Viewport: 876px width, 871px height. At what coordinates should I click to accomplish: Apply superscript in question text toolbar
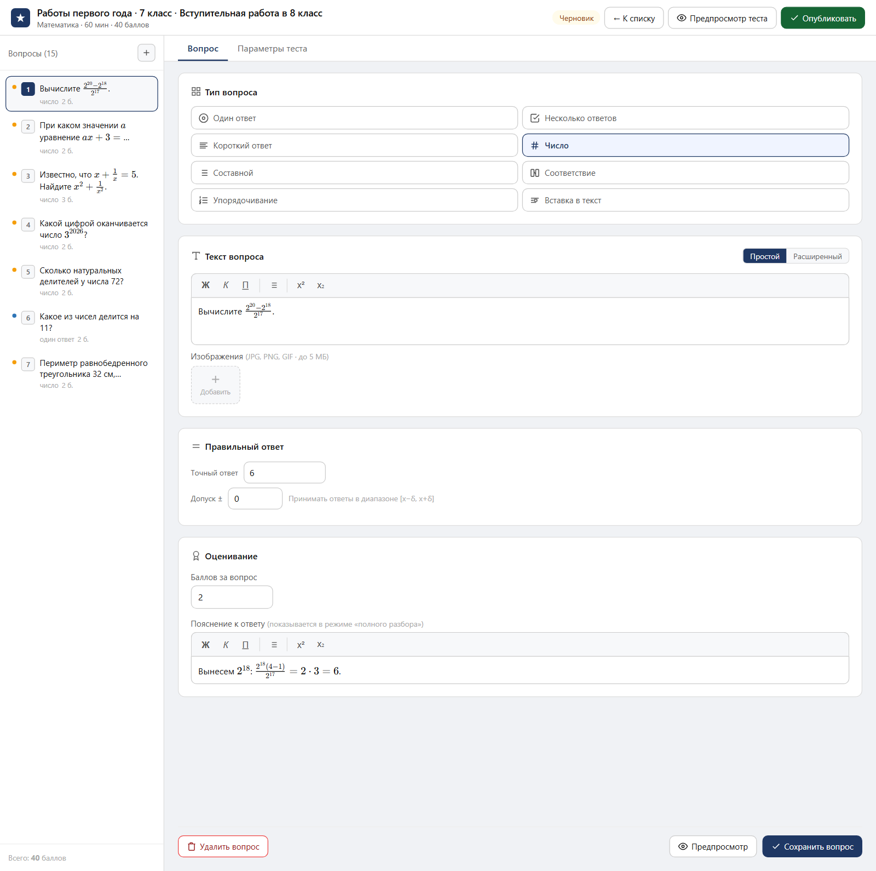pos(301,285)
